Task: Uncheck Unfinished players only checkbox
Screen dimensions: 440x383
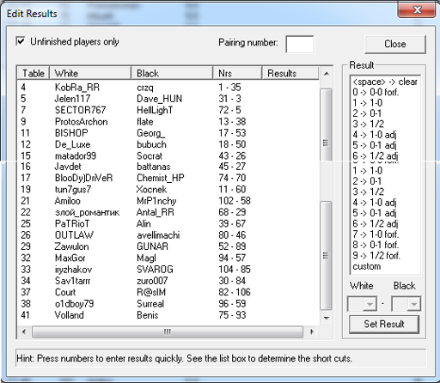Action: pyautogui.click(x=21, y=41)
